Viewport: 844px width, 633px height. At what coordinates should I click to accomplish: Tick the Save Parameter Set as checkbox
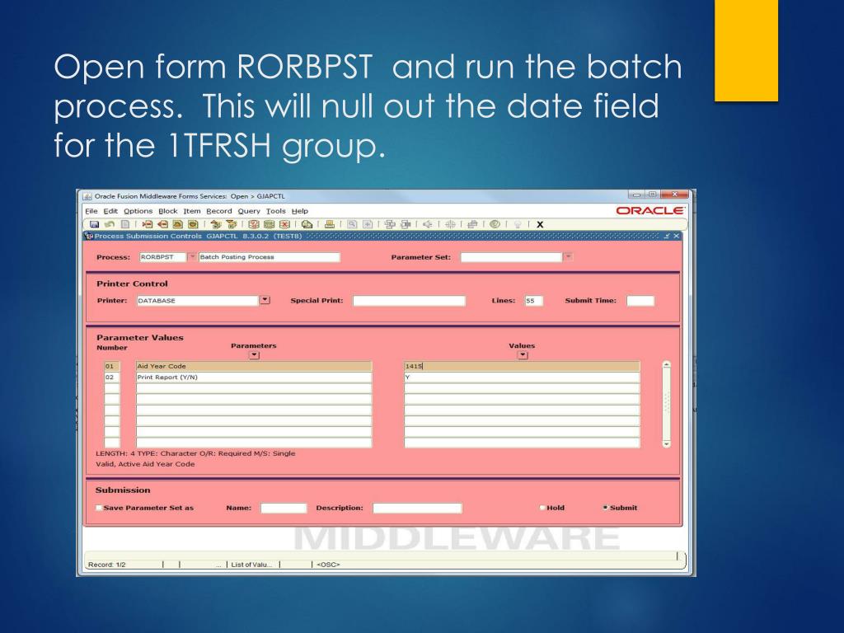coord(99,508)
